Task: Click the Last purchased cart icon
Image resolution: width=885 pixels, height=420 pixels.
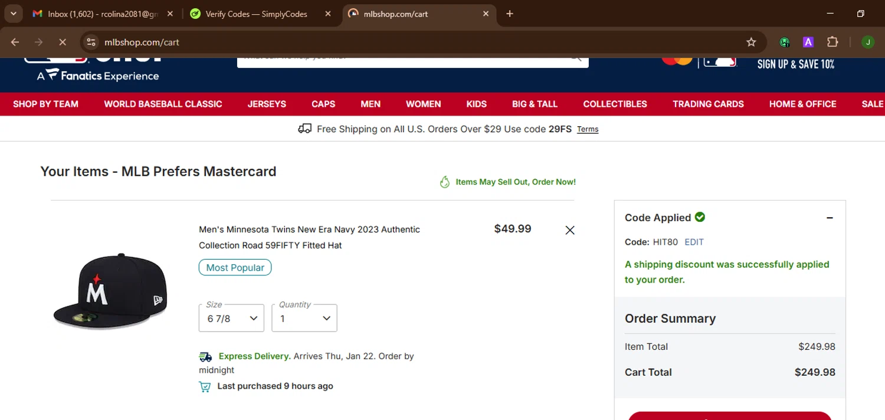Action: tap(205, 387)
